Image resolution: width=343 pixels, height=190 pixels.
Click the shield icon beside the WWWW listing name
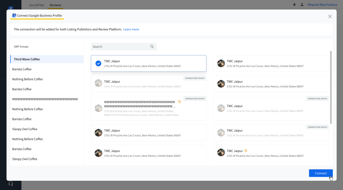(179, 102)
